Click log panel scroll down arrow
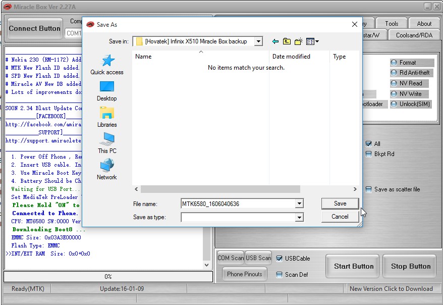443x305 pixels. click(206, 265)
